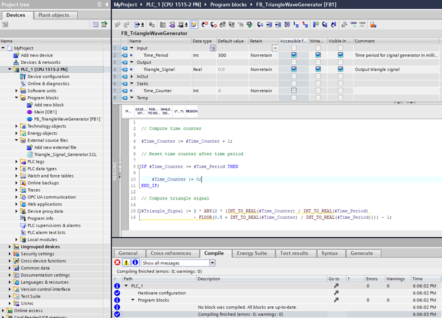
Task: Uncheck Writable checkbox for Triangle_Signal
Action: (x=318, y=69)
